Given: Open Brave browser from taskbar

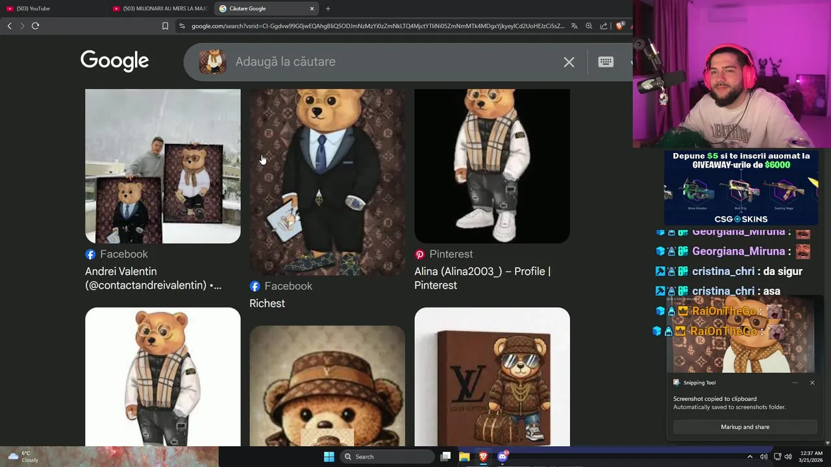Looking at the screenshot, I should [483, 457].
